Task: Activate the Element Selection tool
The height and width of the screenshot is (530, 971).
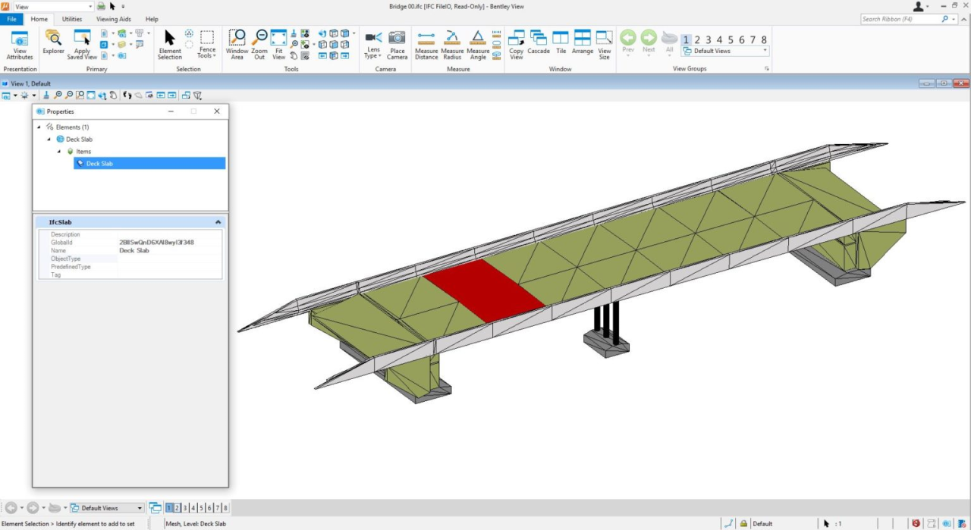Action: [169, 44]
